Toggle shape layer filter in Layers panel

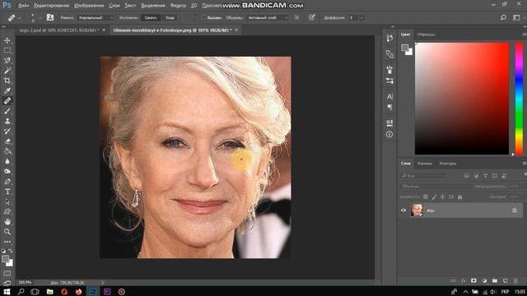tap(495, 175)
